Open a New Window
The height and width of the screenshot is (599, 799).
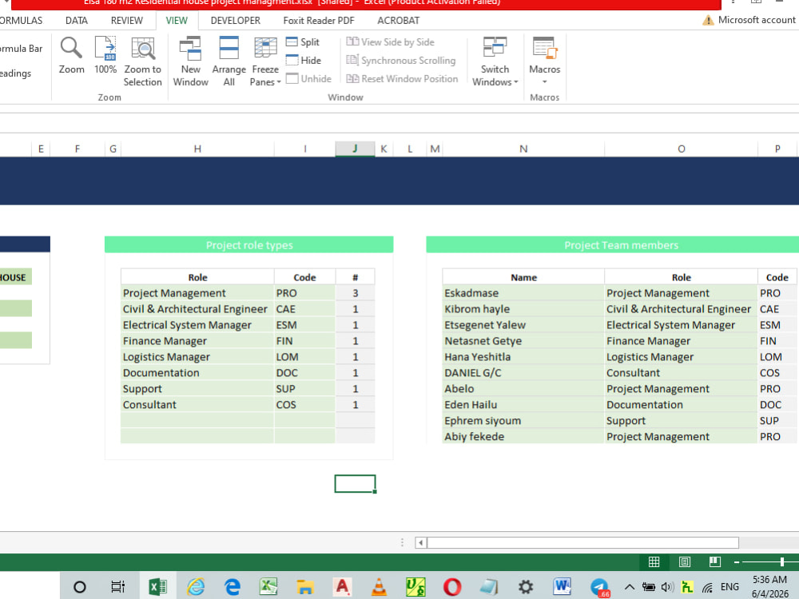(191, 61)
